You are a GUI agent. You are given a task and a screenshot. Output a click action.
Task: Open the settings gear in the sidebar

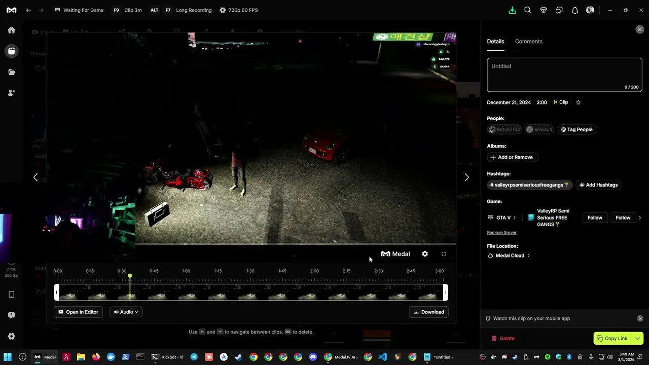[x=11, y=336]
